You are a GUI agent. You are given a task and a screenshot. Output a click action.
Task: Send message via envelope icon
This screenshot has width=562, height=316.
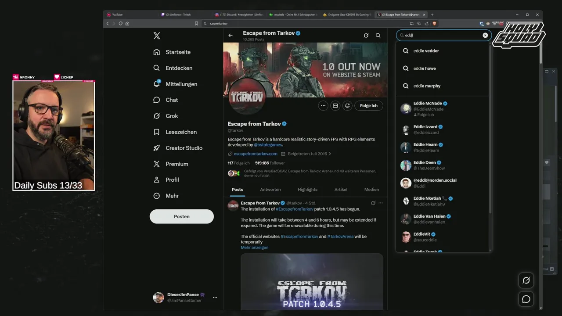(335, 106)
